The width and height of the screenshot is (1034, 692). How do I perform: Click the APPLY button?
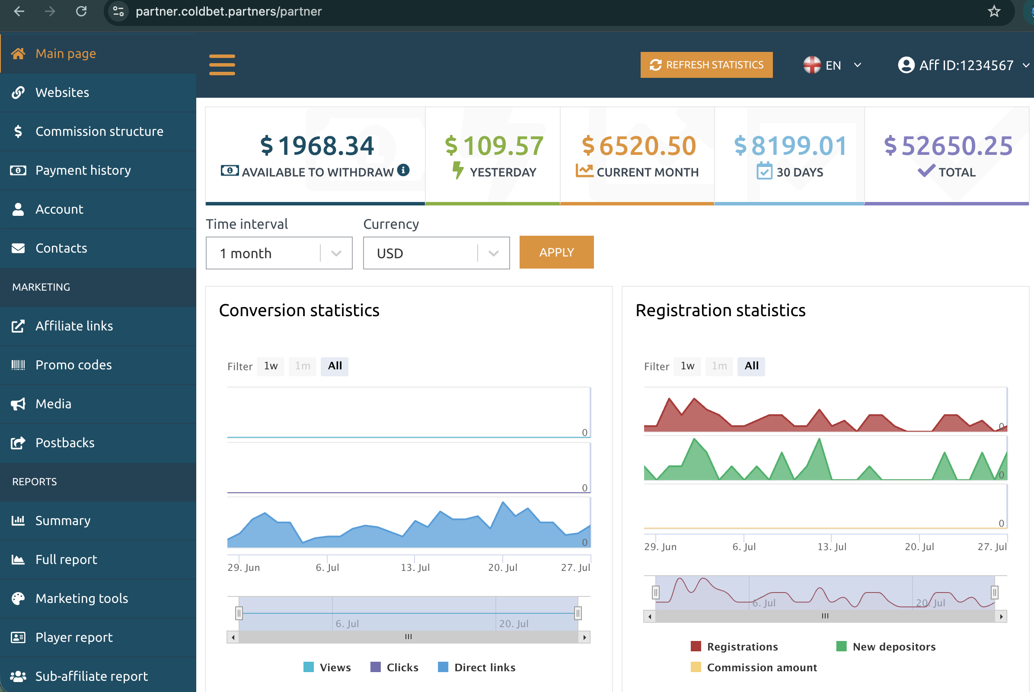coord(557,253)
